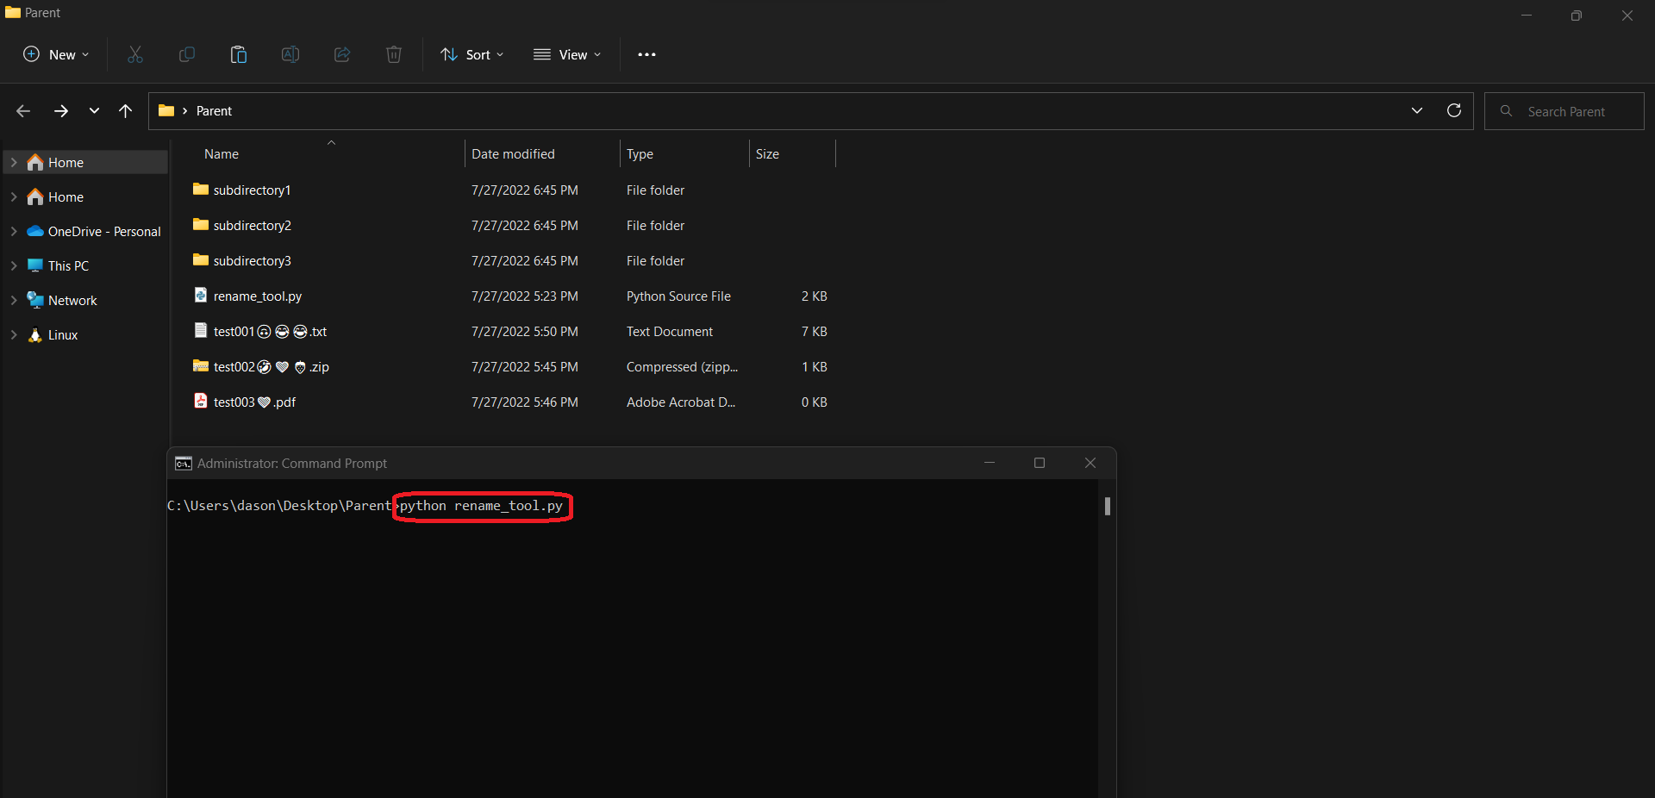Click the Search Parent field
Viewport: 1655px width, 798px height.
coord(1564,111)
